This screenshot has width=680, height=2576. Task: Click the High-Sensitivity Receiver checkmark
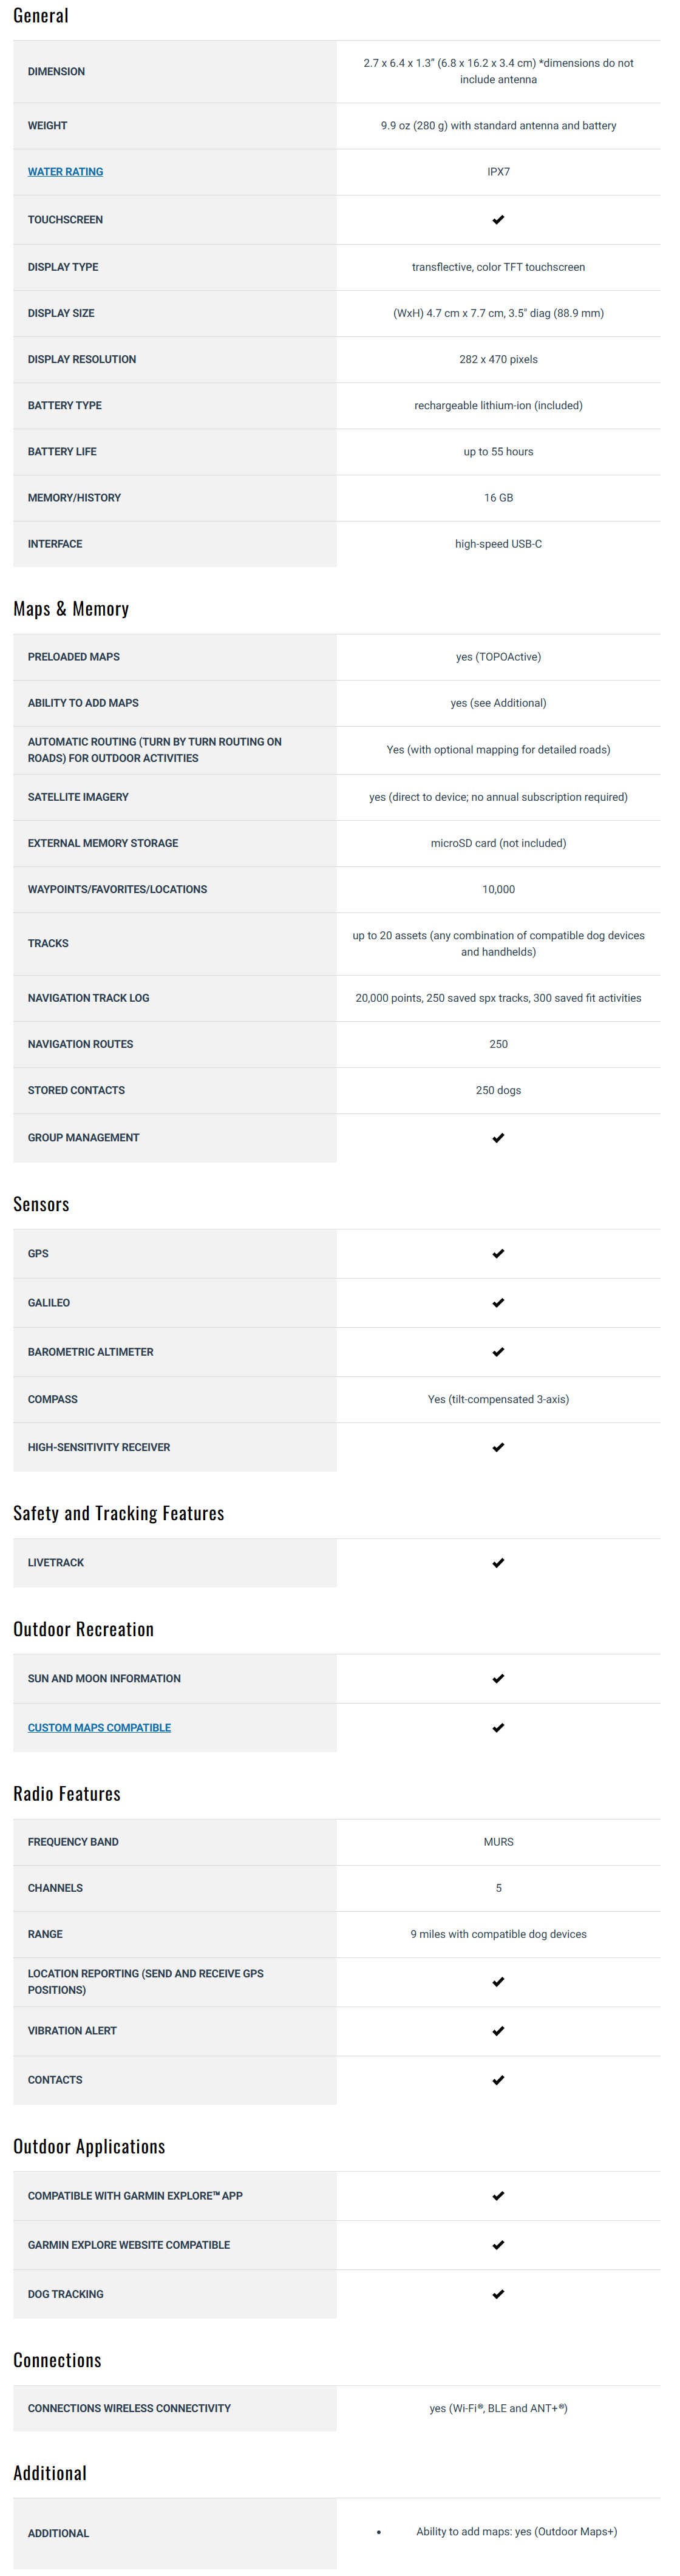coord(498,1447)
